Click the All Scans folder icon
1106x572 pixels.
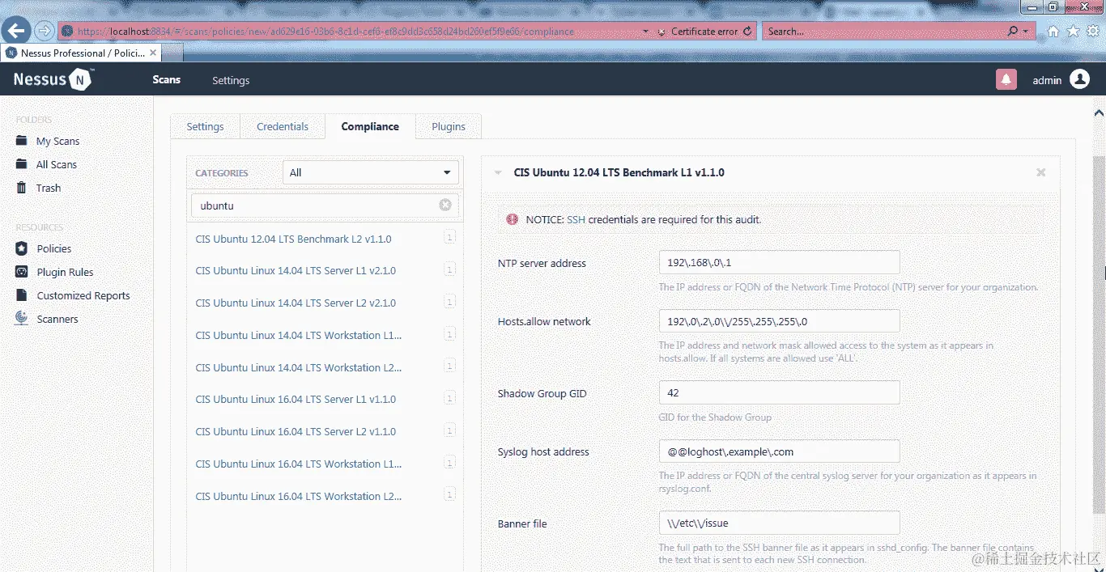[22, 164]
